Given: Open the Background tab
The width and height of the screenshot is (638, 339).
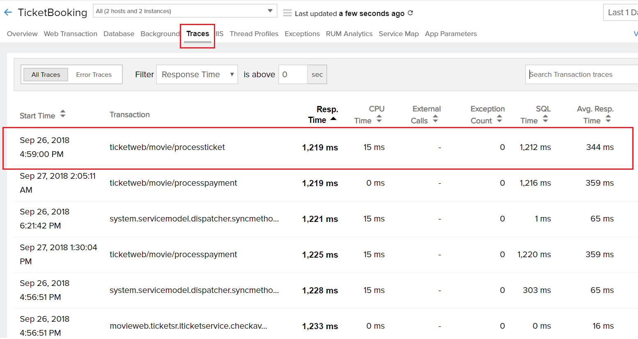Looking at the screenshot, I should 160,34.
